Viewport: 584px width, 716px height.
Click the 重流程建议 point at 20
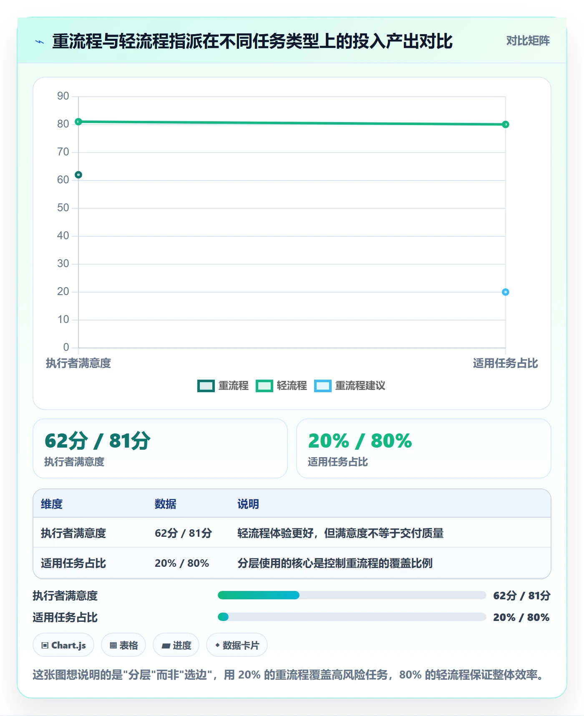pyautogui.click(x=506, y=292)
